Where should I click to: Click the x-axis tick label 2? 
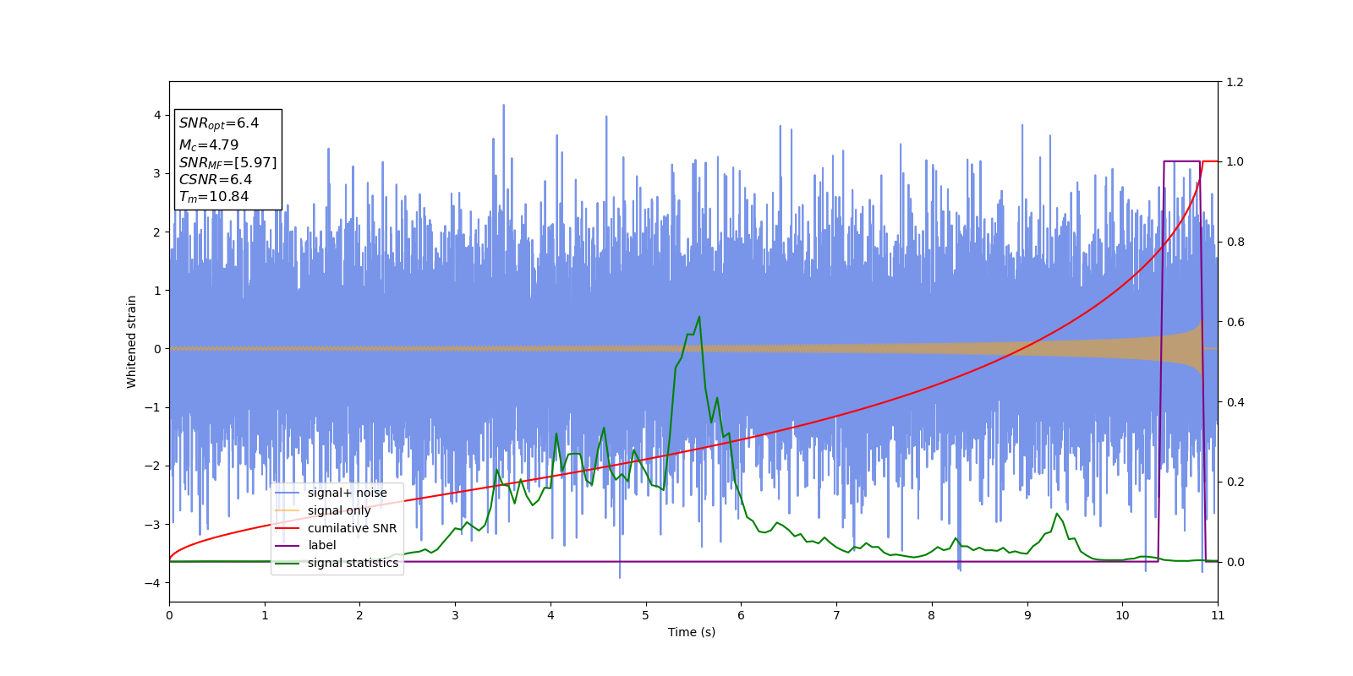(x=359, y=615)
